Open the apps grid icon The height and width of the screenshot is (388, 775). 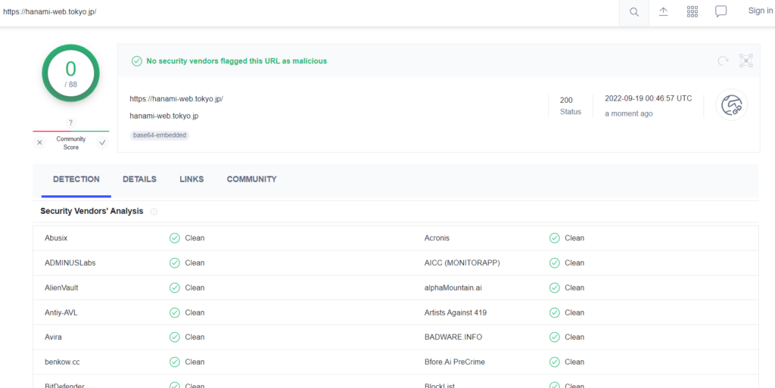point(692,12)
